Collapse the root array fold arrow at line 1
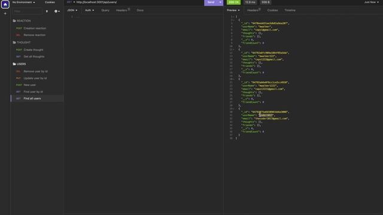Image resolution: width=383 pixels, height=215 pixels. point(233,17)
